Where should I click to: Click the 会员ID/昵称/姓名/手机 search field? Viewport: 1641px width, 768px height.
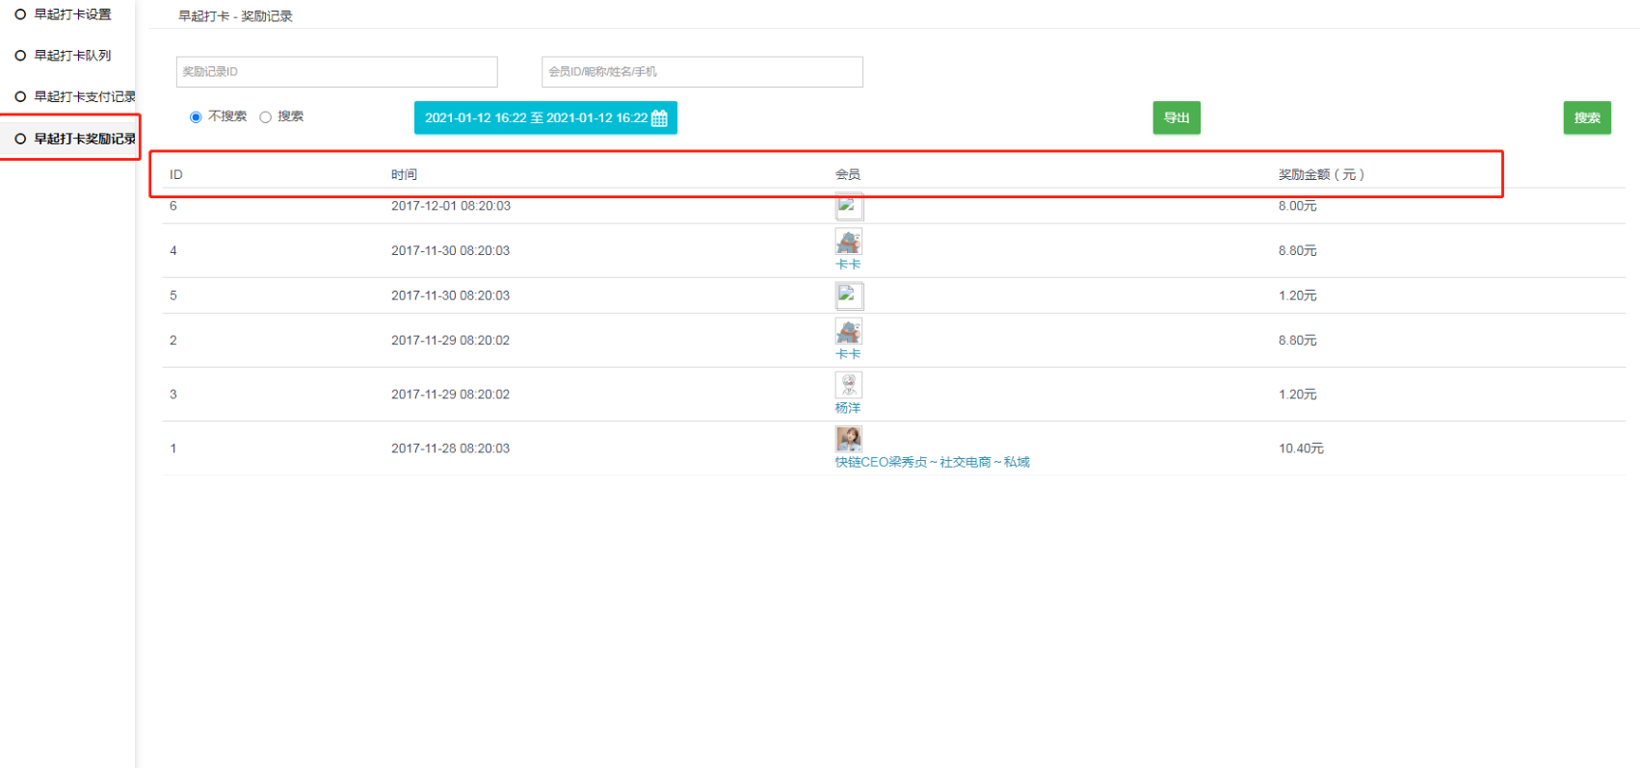click(x=702, y=72)
